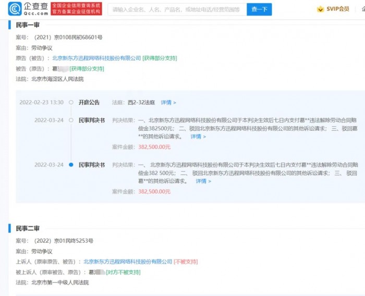Open plaintiff company link in 民事一审
Screen dimensions: 365x296
[x=96, y=58]
